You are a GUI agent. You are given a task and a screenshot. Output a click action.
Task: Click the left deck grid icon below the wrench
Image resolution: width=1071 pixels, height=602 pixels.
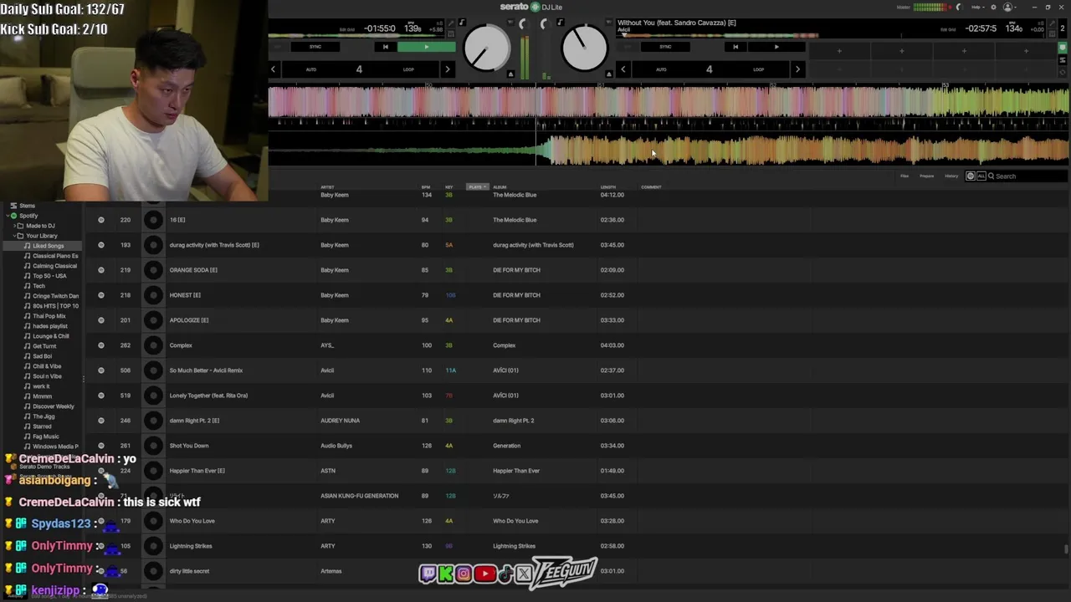pyautogui.click(x=449, y=34)
